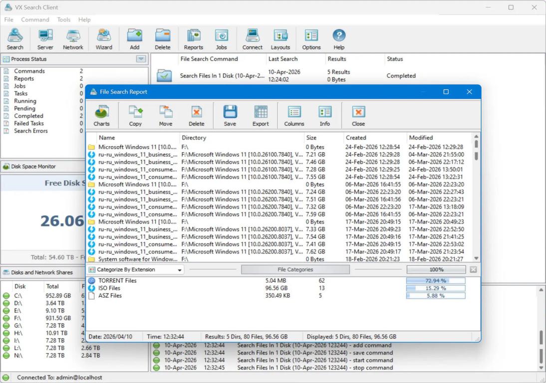
Task: Select the ISO Files category row
Action: [109, 288]
